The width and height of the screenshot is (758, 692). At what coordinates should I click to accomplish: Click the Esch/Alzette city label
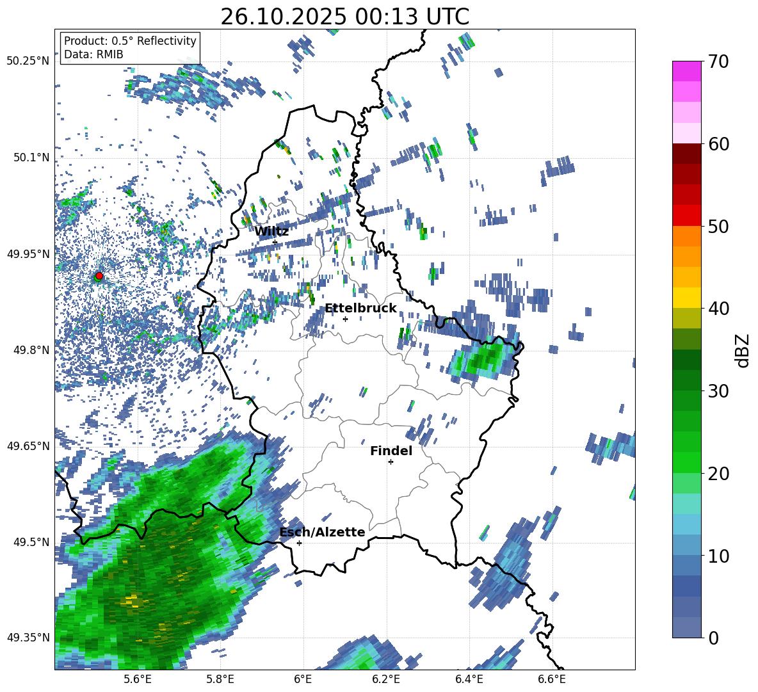click(x=322, y=532)
